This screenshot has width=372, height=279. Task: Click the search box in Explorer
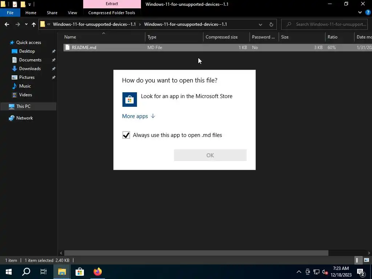(324, 24)
